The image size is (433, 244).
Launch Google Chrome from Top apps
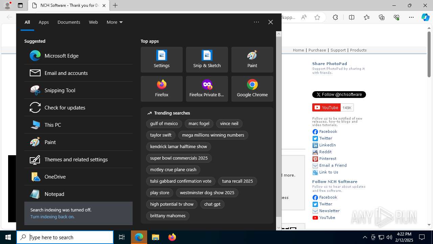tap(252, 89)
